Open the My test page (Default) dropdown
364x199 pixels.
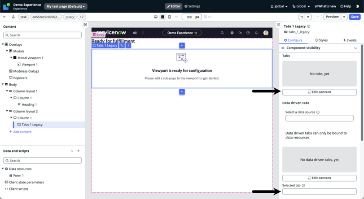[66, 6]
